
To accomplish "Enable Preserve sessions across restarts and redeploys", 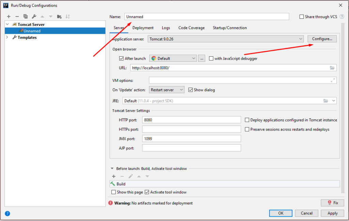I will [x=247, y=129].
